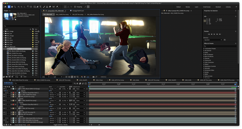Select the Hand tool

tap(12, 7)
